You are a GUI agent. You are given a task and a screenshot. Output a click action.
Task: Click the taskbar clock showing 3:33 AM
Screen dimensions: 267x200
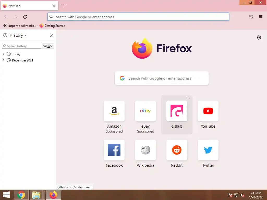[x=256, y=195]
